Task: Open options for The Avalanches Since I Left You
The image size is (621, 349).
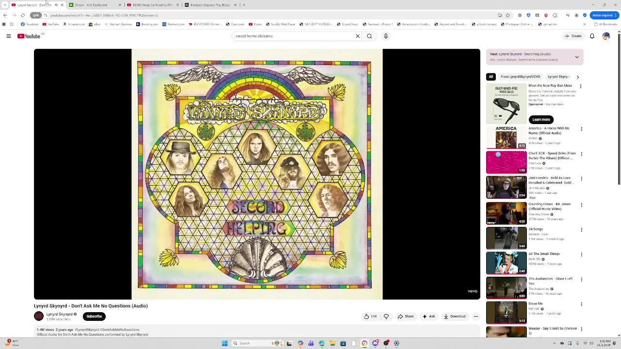Action: [x=581, y=280]
